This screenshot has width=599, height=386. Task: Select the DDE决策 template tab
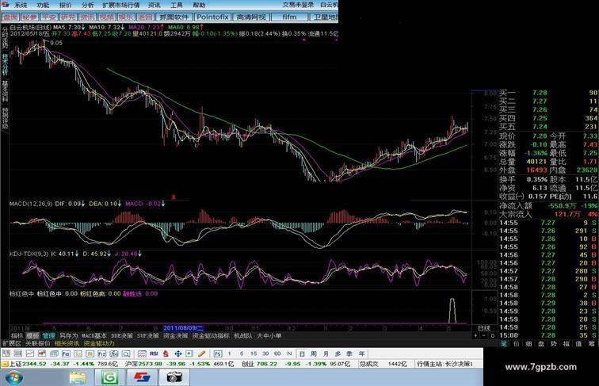[121, 335]
